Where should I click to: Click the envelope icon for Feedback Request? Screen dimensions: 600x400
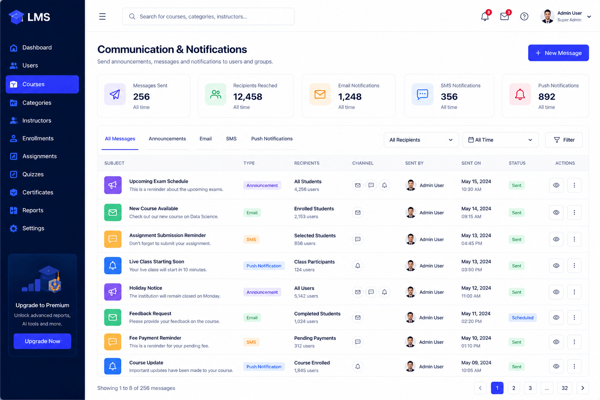coord(112,317)
